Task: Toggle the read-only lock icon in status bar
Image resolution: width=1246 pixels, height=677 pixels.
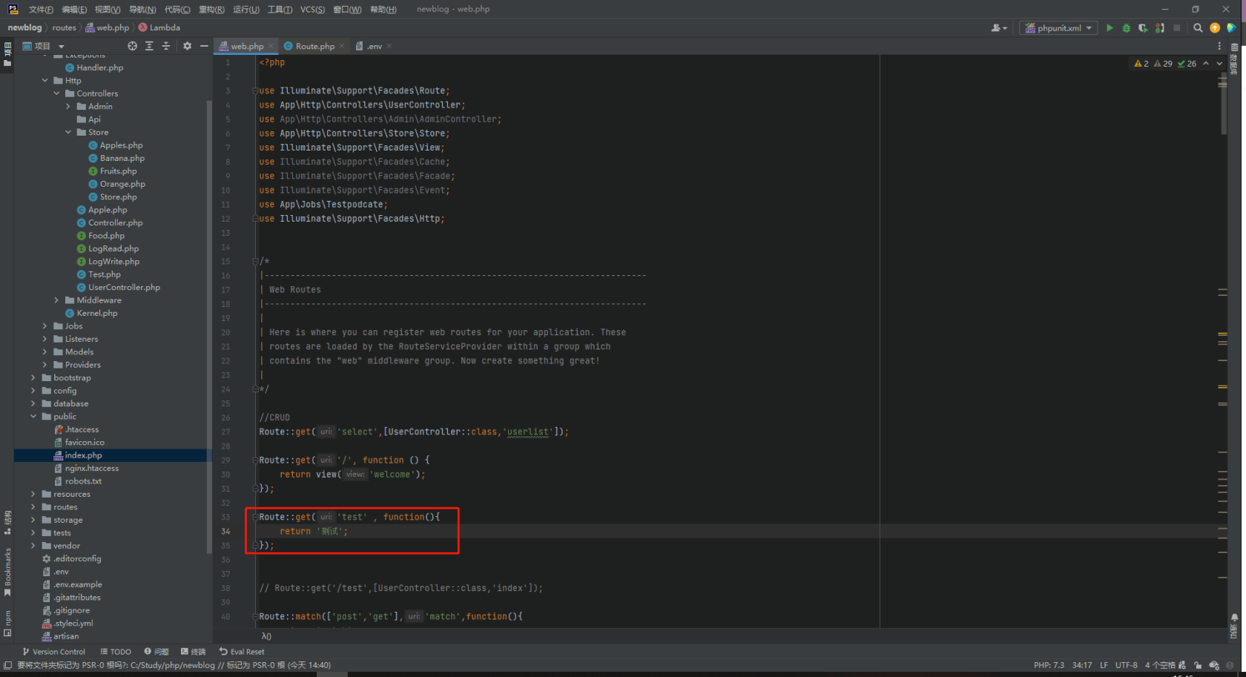Action: (1198, 665)
